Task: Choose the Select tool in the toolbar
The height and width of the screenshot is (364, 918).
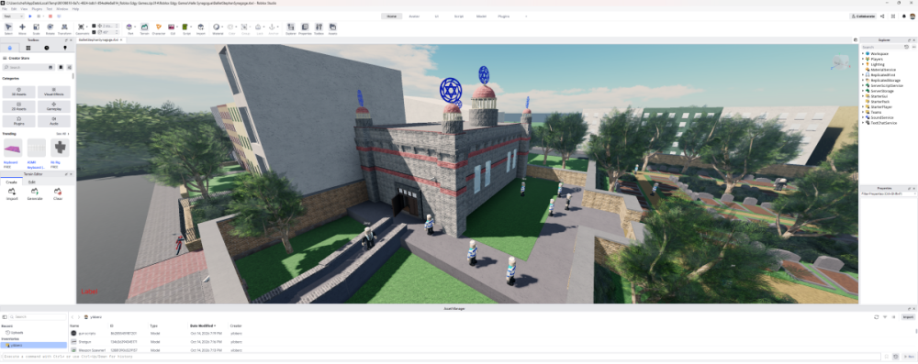Action: coord(8,28)
